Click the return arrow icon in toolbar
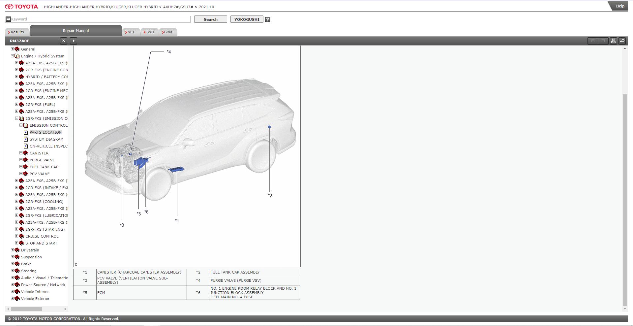Screen dimensions: 633x326 coord(622,41)
